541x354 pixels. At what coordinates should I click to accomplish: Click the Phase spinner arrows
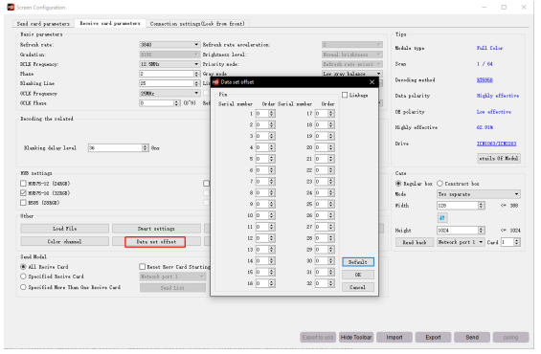pos(196,74)
